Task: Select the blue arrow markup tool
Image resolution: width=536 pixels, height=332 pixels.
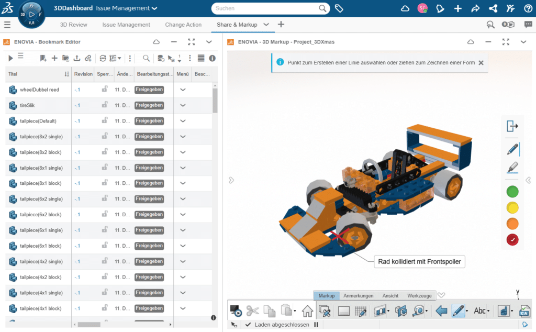Action: tap(441, 311)
